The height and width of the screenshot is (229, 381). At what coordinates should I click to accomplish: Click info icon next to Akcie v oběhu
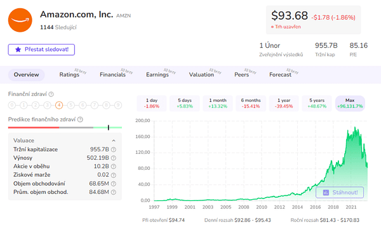pos(114,167)
